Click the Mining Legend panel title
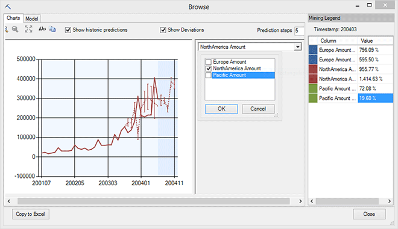 (x=324, y=18)
